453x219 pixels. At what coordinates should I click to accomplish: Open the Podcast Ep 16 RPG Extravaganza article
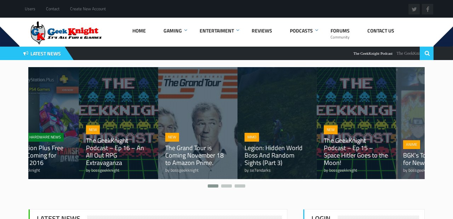115,152
